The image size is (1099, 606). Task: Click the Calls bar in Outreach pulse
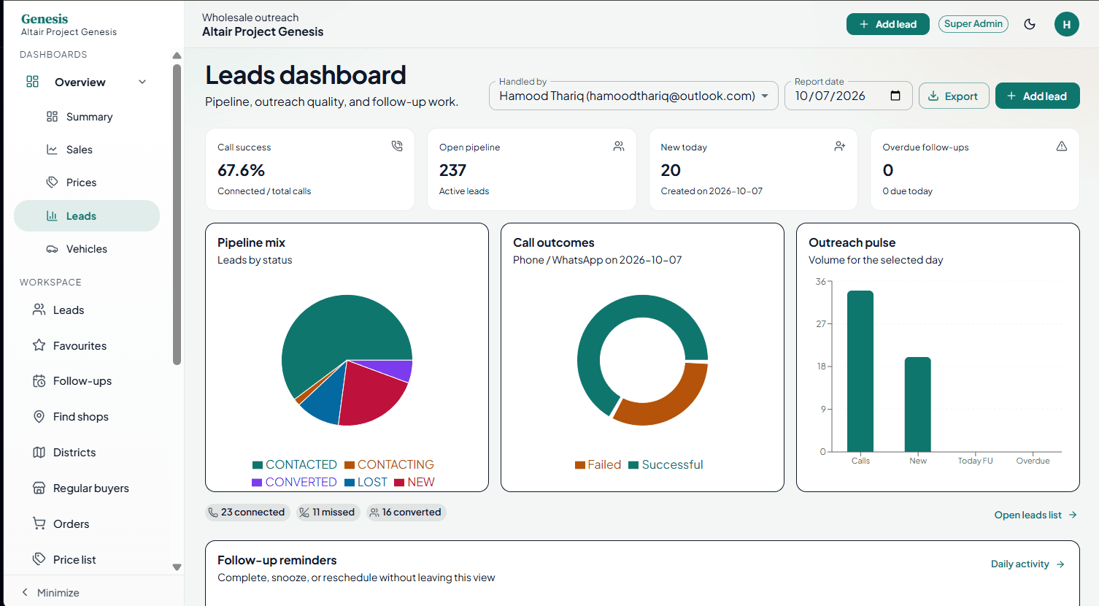tap(860, 371)
